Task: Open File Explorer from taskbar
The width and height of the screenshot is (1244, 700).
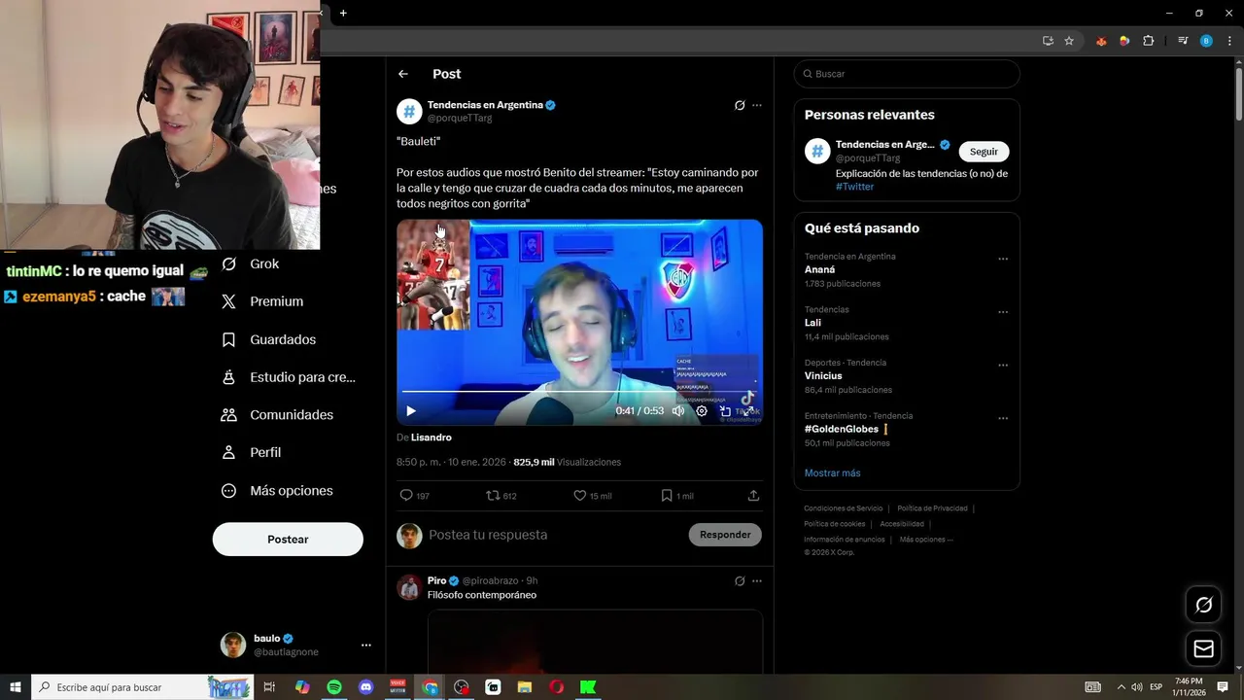Action: tap(525, 687)
